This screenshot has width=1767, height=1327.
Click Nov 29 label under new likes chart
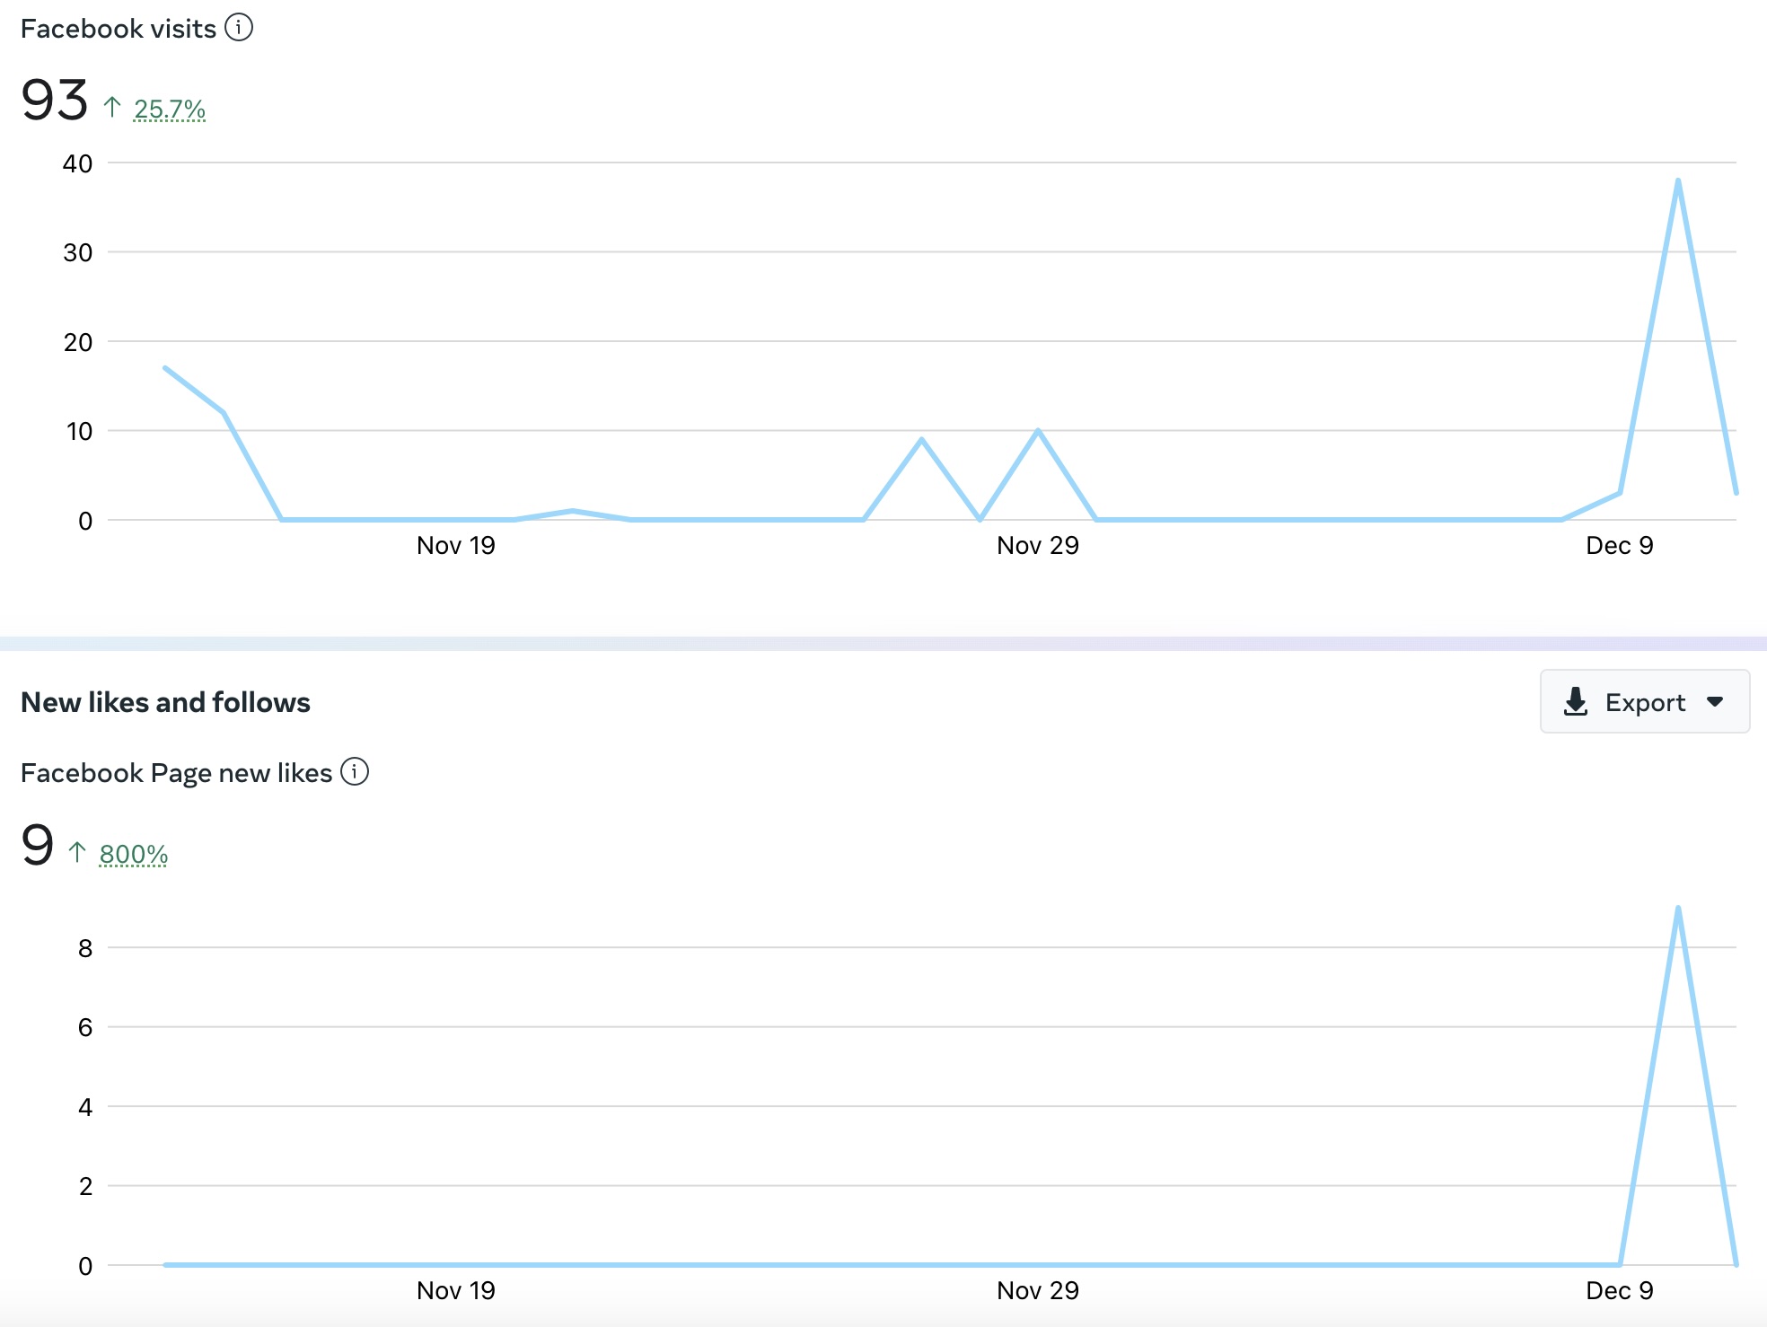click(1037, 1290)
